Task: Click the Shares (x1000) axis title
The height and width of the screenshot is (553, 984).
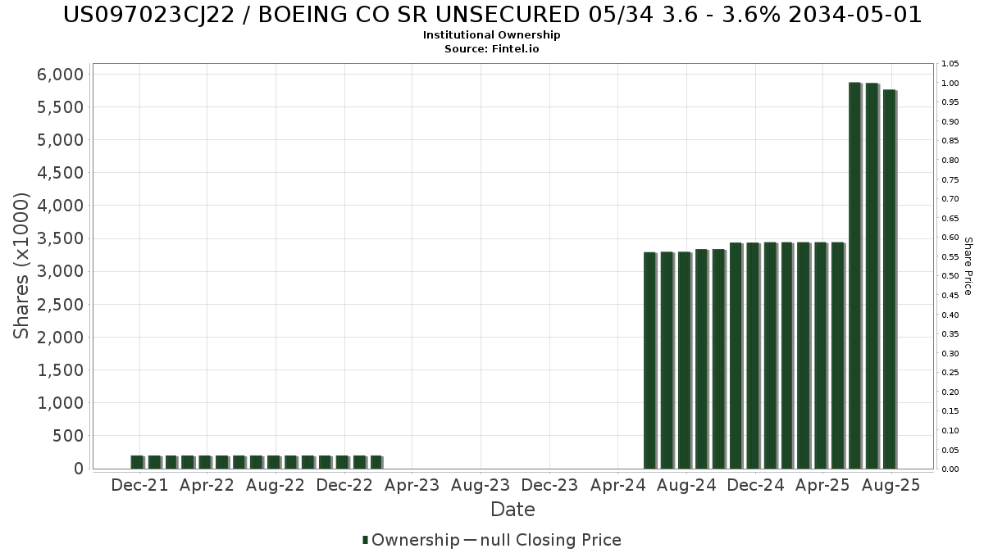Action: coord(21,266)
